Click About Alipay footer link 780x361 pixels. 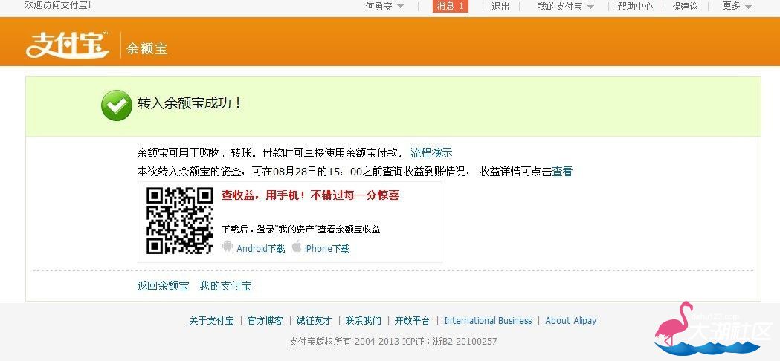[x=570, y=321]
